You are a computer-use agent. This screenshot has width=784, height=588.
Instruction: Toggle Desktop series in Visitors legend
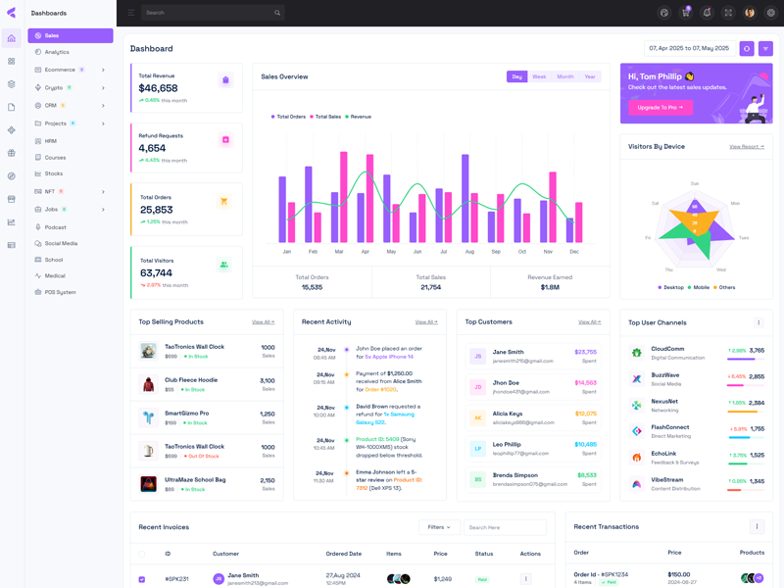[x=670, y=287]
